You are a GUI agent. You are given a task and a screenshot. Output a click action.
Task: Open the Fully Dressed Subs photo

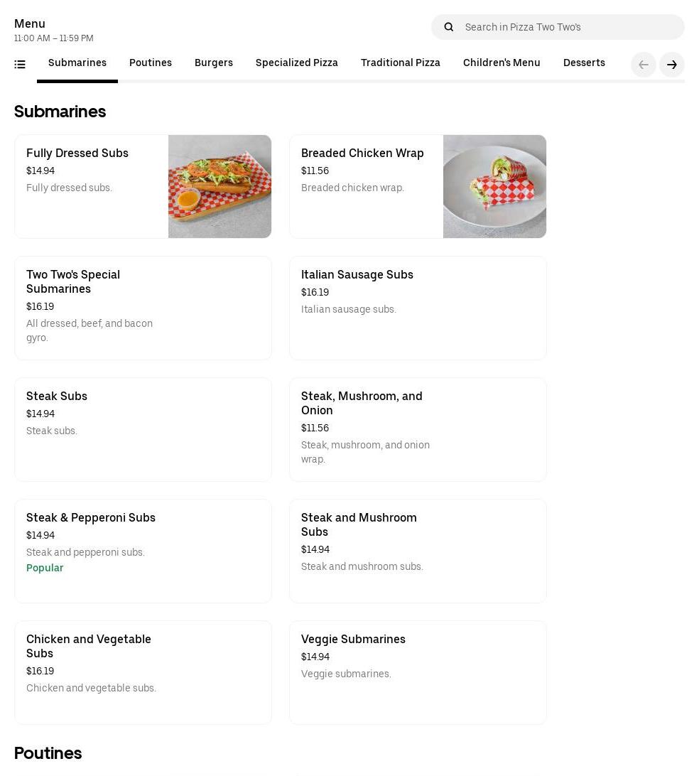pyautogui.click(x=220, y=186)
